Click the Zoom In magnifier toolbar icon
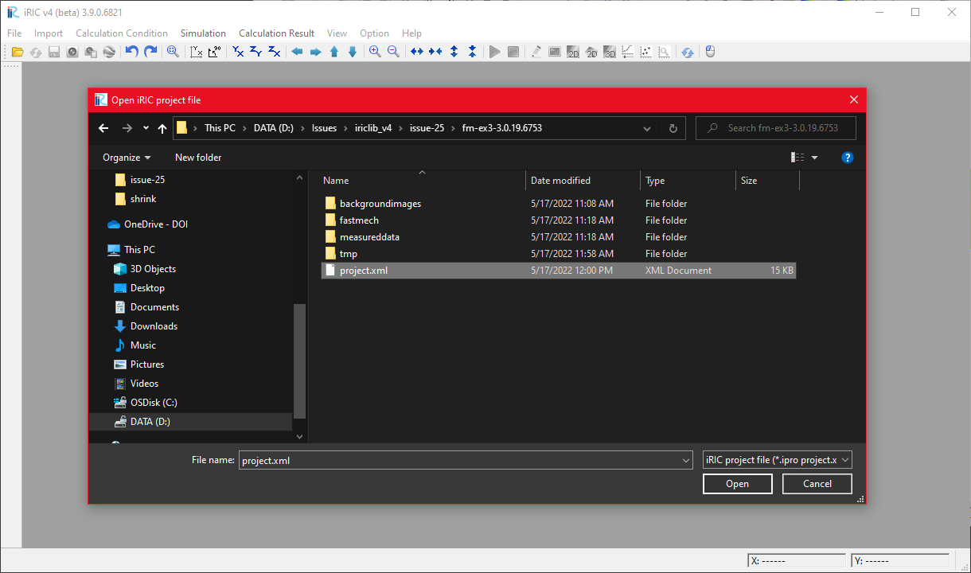The height and width of the screenshot is (573, 971). pos(375,51)
